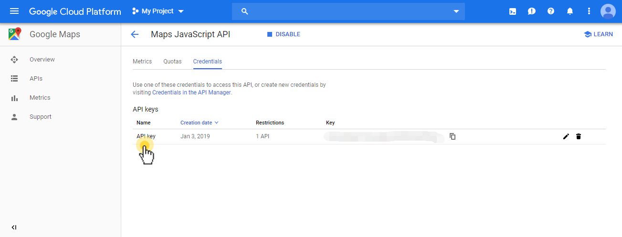
Task: Click the API keys section heading
Action: coord(145,109)
